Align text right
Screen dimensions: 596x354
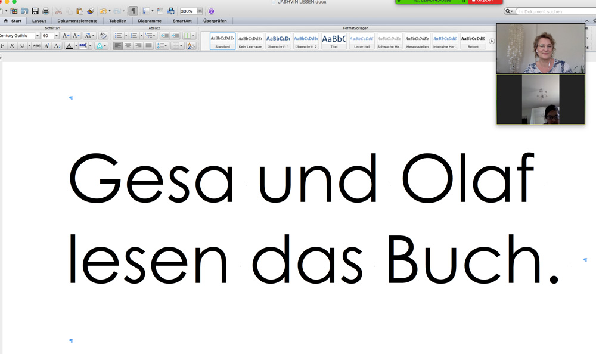pos(138,46)
